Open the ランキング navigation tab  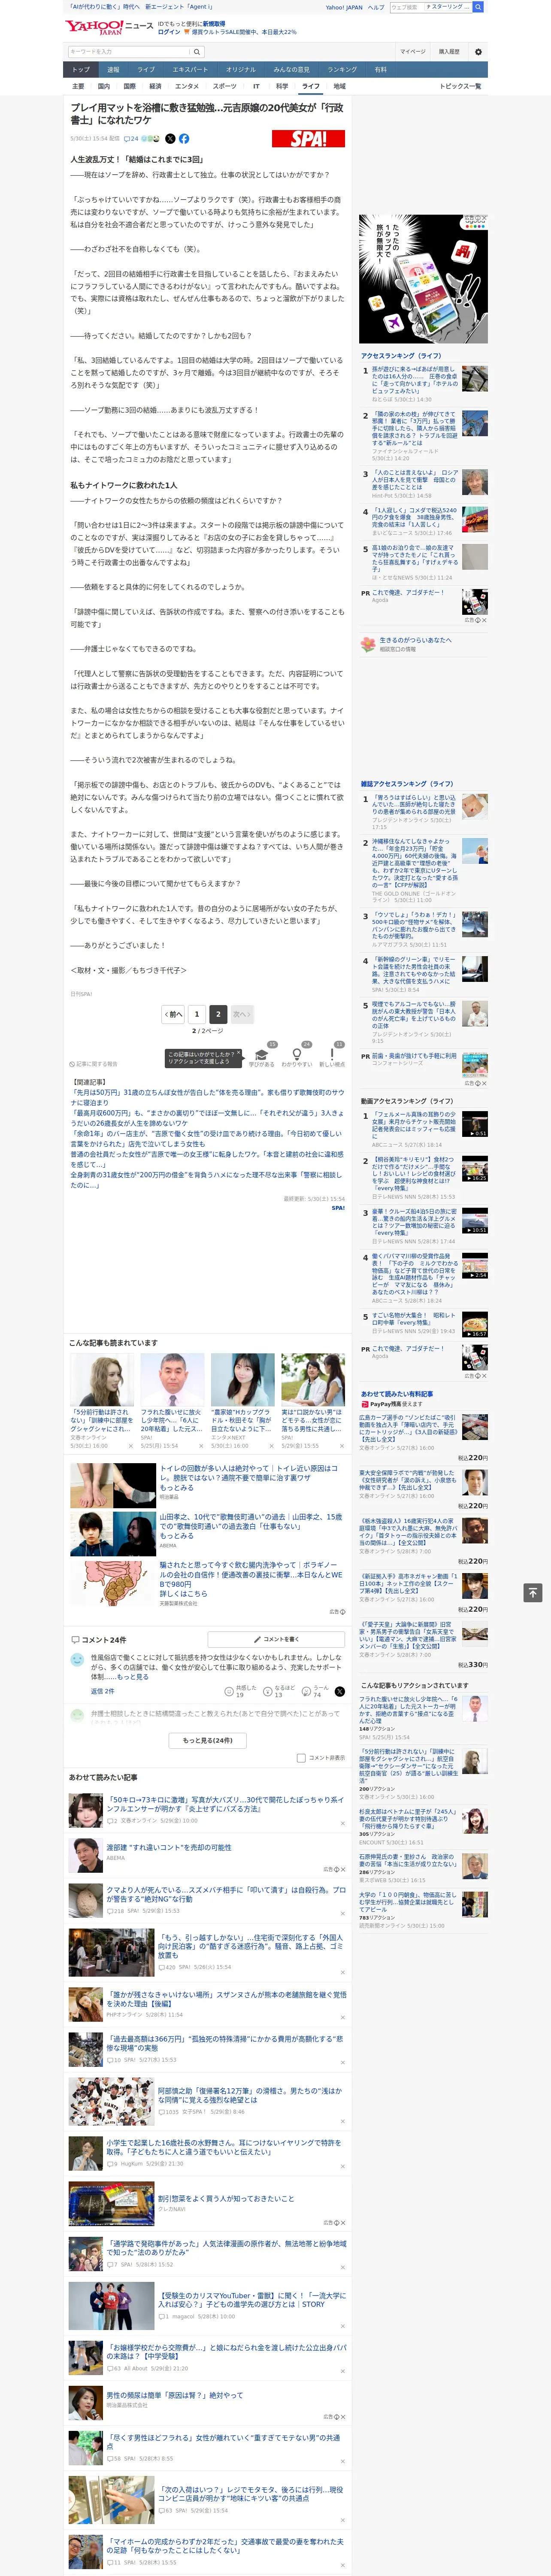coord(342,70)
